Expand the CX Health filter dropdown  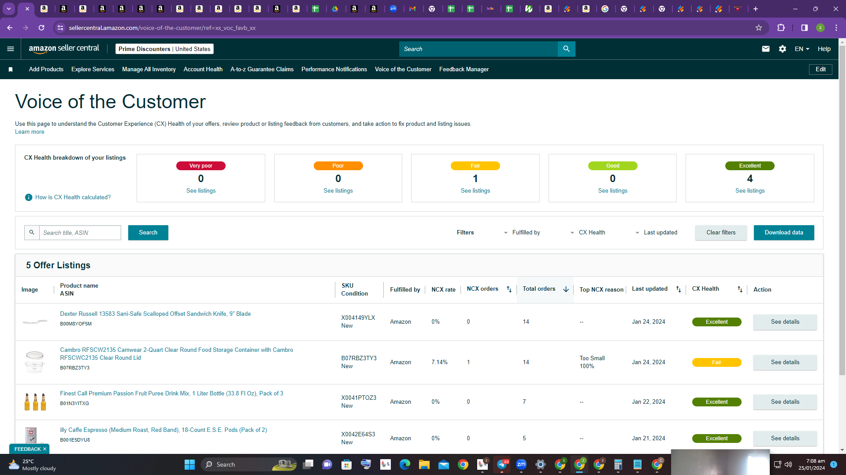[x=588, y=233]
